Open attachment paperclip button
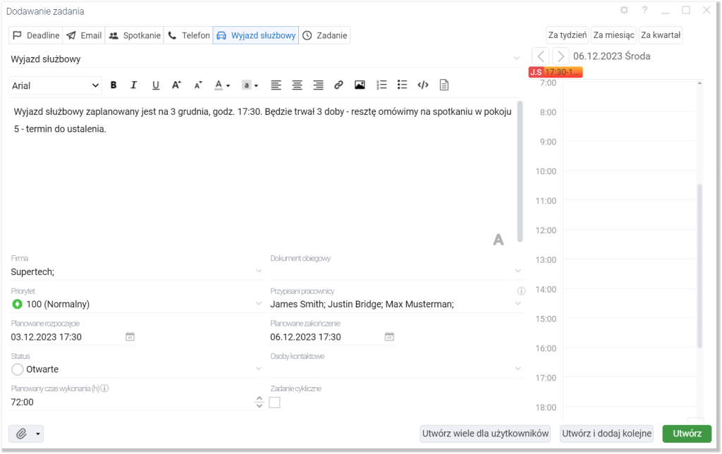Image resolution: width=722 pixels, height=454 pixels. [21, 434]
